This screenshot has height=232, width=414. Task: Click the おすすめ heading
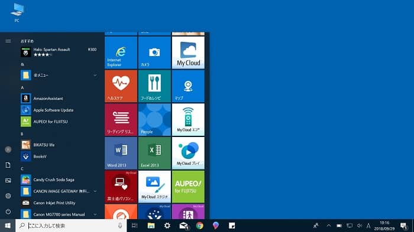coord(27,41)
